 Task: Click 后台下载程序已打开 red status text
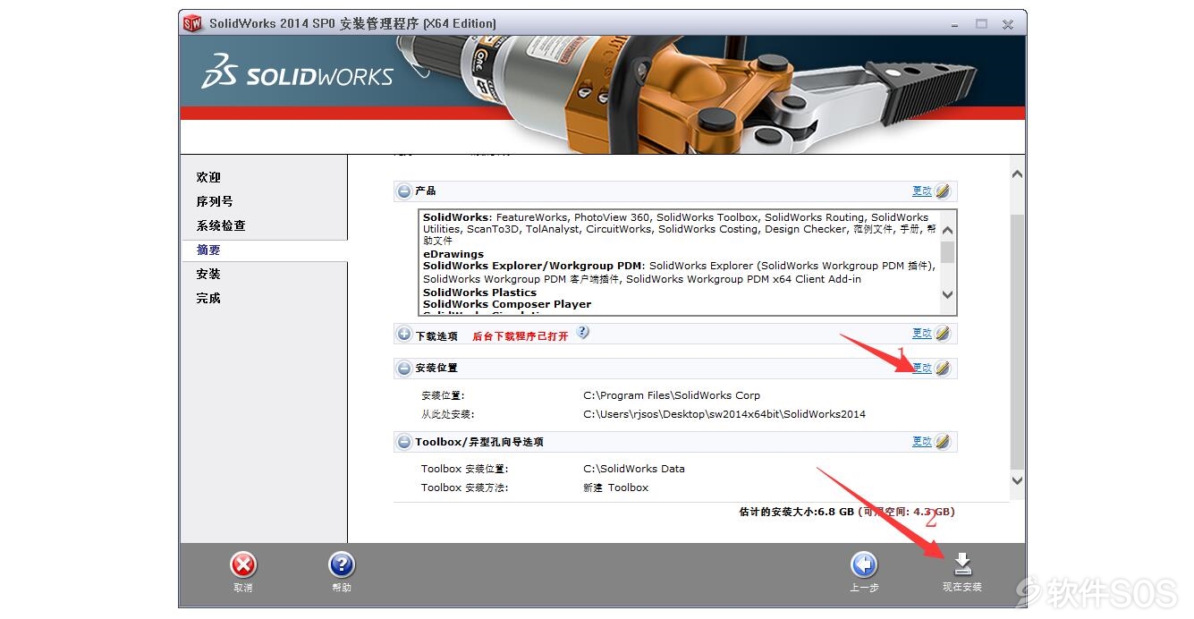(x=521, y=336)
